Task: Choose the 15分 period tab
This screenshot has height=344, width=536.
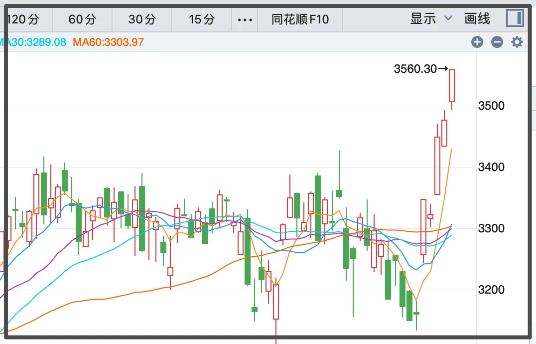Action: pos(202,19)
